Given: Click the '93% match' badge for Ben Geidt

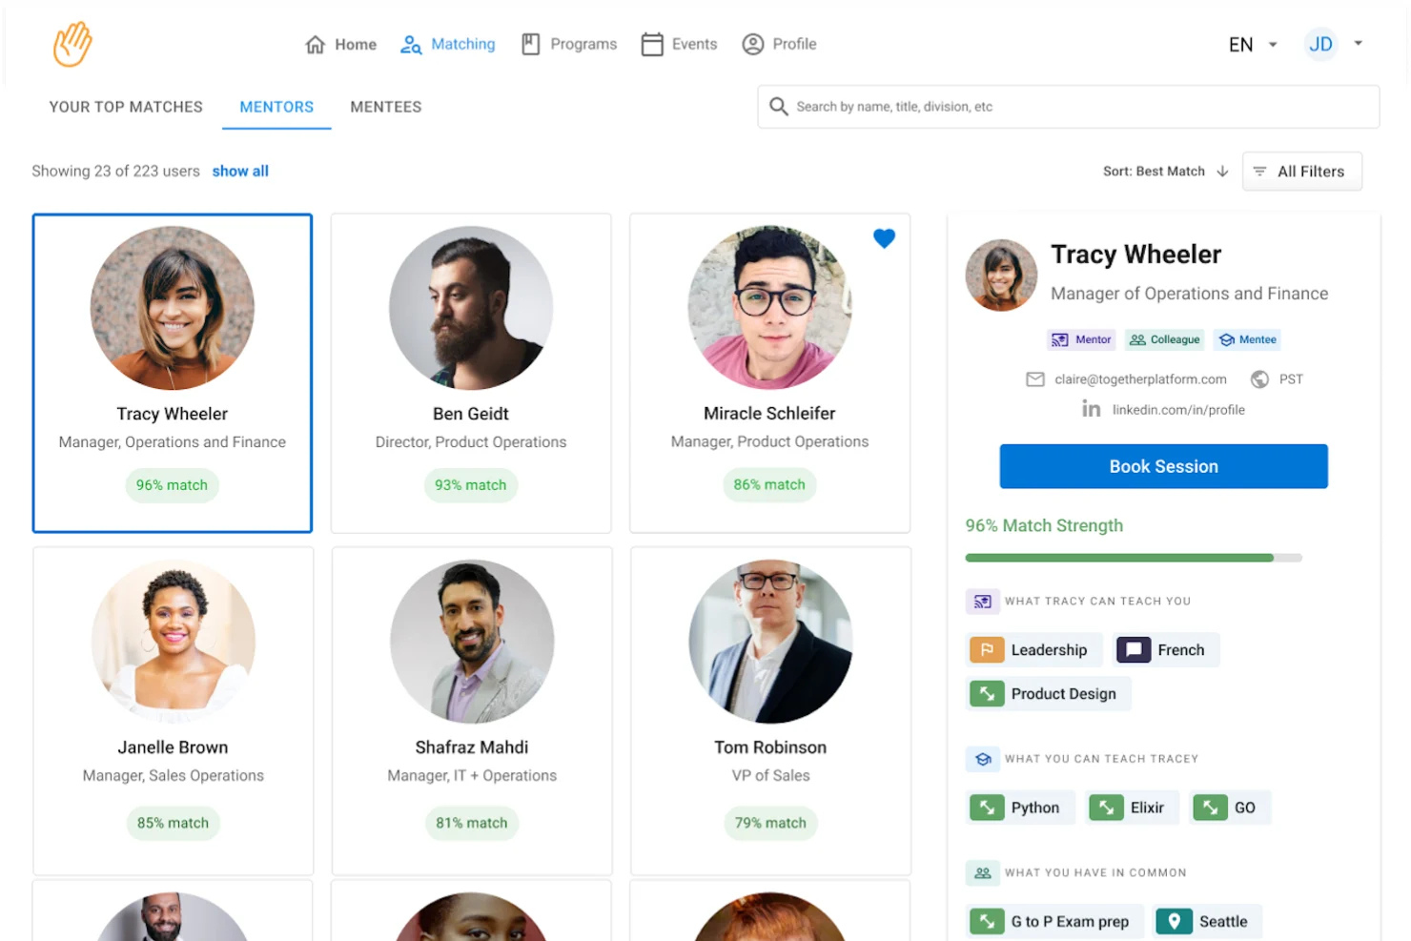Looking at the screenshot, I should (x=471, y=485).
